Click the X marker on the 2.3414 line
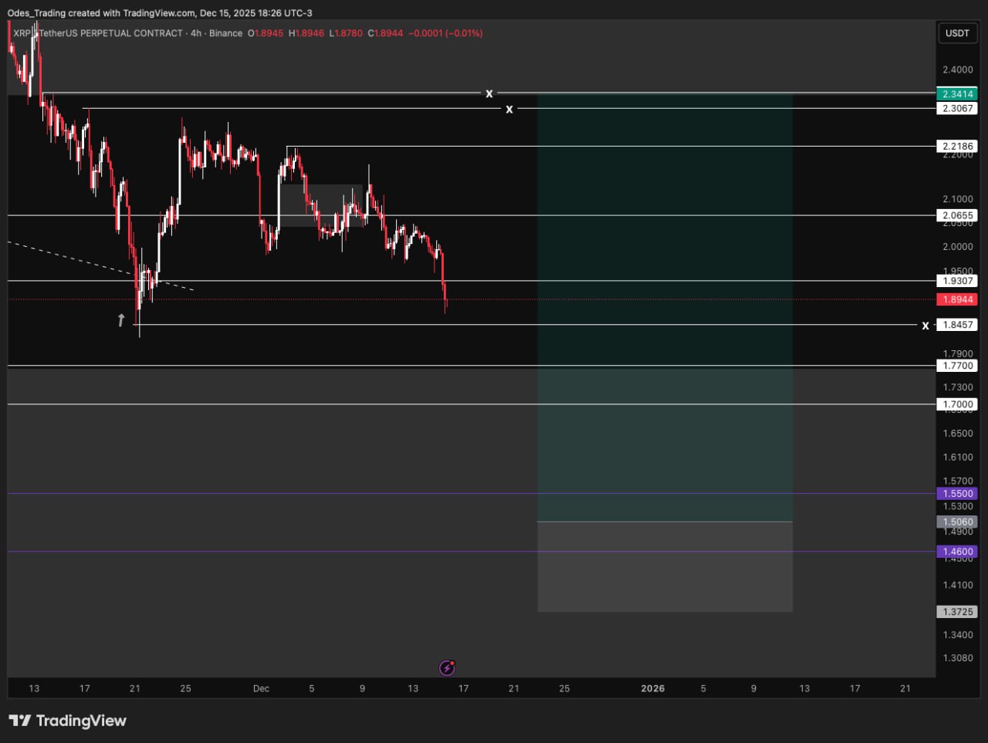The image size is (988, 743). pyautogui.click(x=489, y=93)
